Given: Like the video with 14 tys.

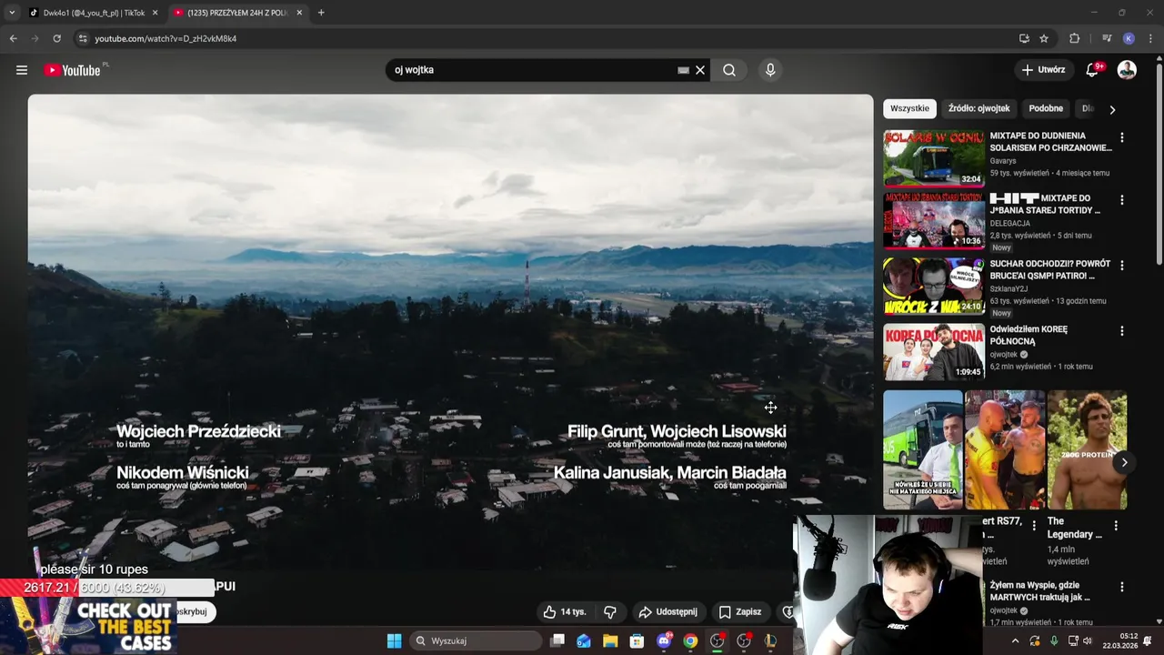Looking at the screenshot, I should pyautogui.click(x=565, y=612).
